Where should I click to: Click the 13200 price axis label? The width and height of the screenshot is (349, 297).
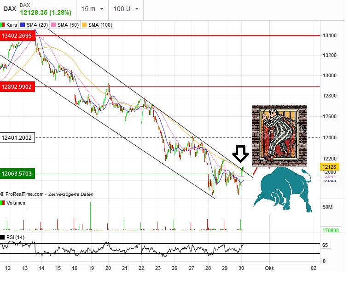[330, 55]
